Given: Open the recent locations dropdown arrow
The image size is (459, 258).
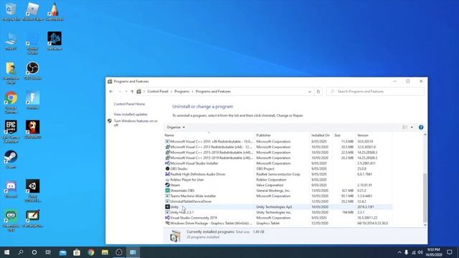Looking at the screenshot, I should pyautogui.click(x=126, y=92).
